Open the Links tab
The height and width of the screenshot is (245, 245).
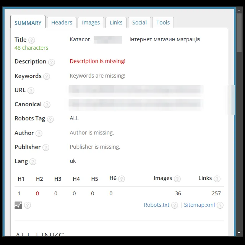pos(116,23)
